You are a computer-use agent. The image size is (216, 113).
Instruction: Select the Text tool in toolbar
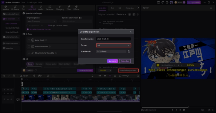click(23, 8)
